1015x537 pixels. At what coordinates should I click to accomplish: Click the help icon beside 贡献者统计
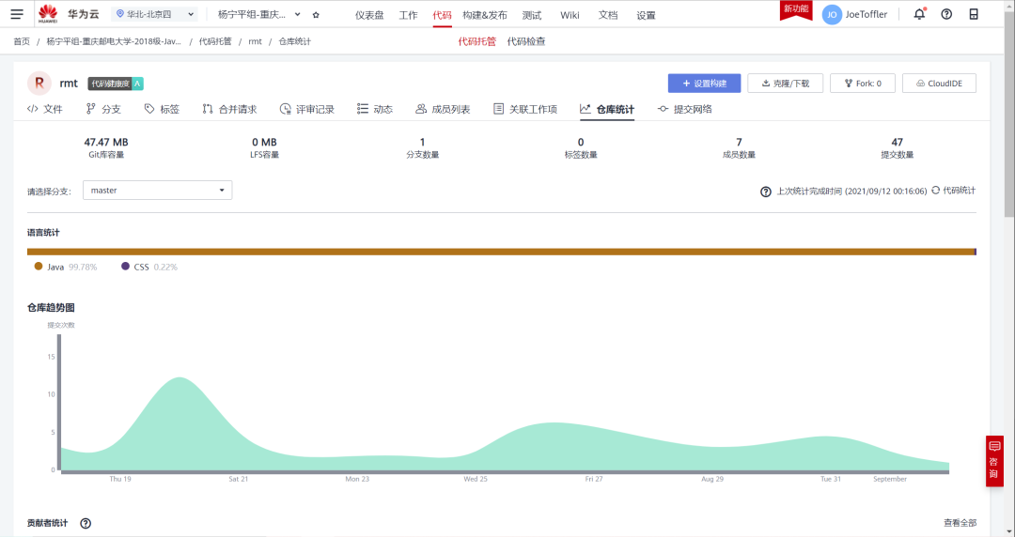[86, 524]
